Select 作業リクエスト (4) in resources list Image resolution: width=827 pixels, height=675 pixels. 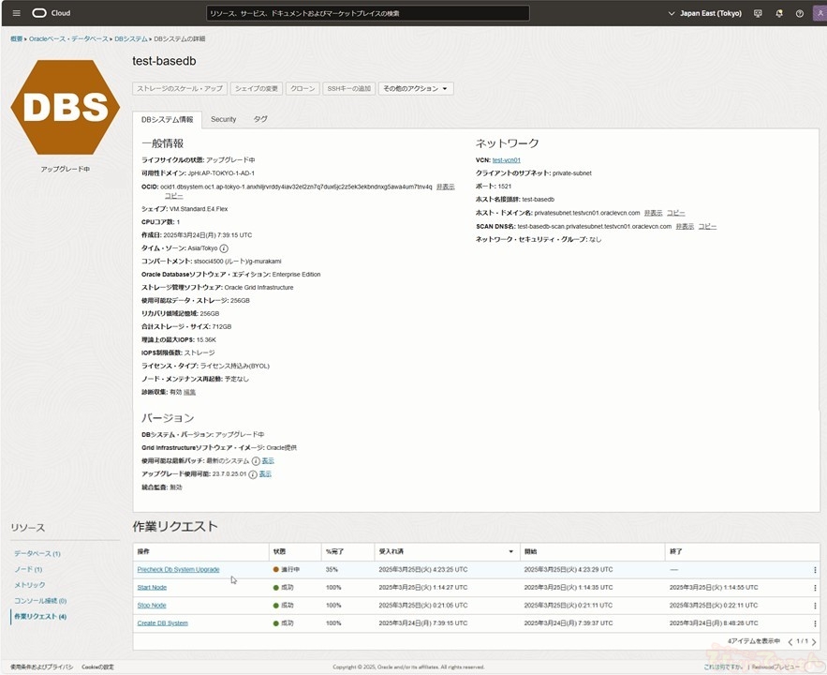(40, 617)
